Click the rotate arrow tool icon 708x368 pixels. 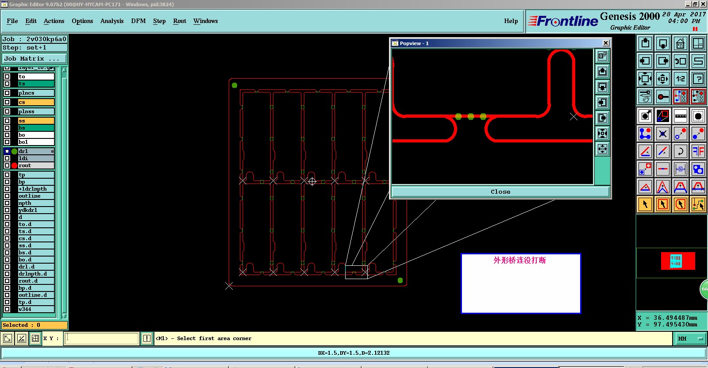(681, 151)
